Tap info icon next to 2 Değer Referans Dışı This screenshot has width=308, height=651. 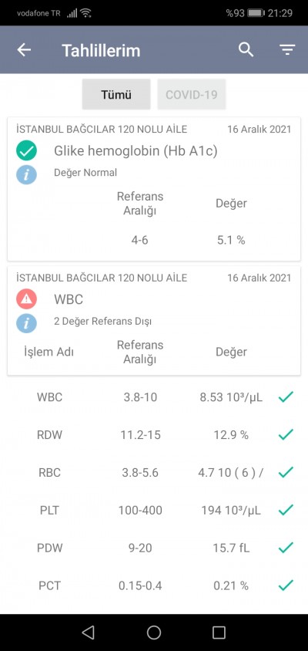[26, 323]
